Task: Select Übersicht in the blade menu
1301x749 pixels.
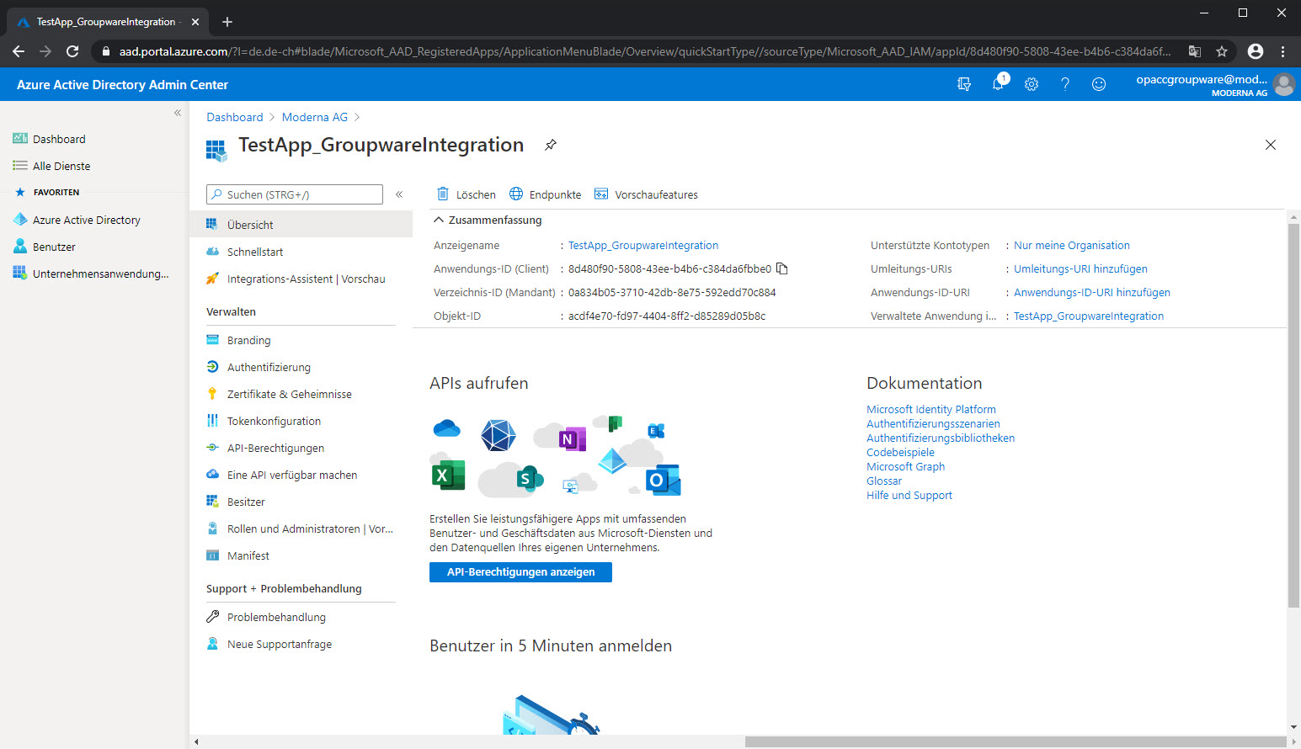Action: 301,225
